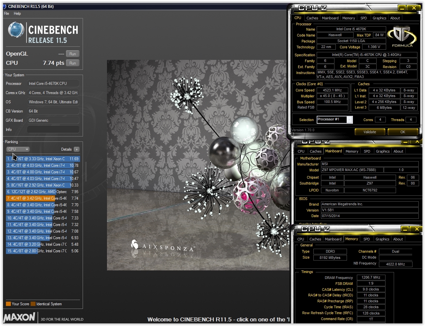
Task: Select ranking row 13 with score 6.93
Action: (x=43, y=238)
